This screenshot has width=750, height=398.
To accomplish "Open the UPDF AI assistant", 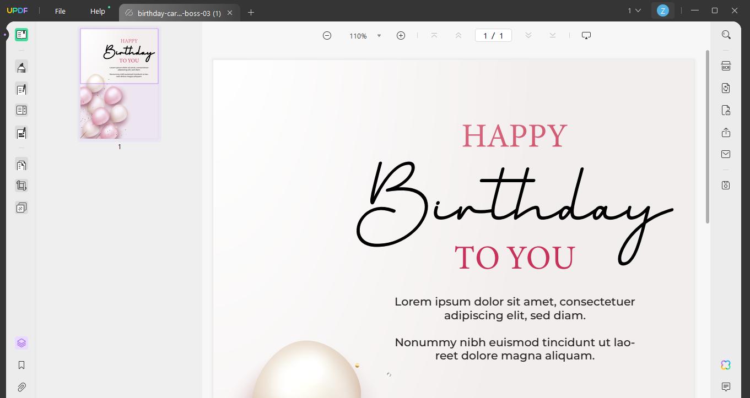I will coord(726,365).
